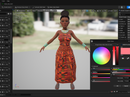
Task: Select the V_Dental_Lip morph target
Action: pos(122,24)
